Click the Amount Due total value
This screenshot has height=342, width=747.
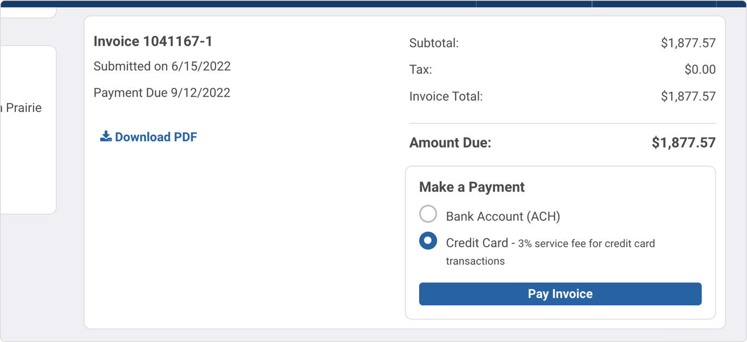[683, 142]
